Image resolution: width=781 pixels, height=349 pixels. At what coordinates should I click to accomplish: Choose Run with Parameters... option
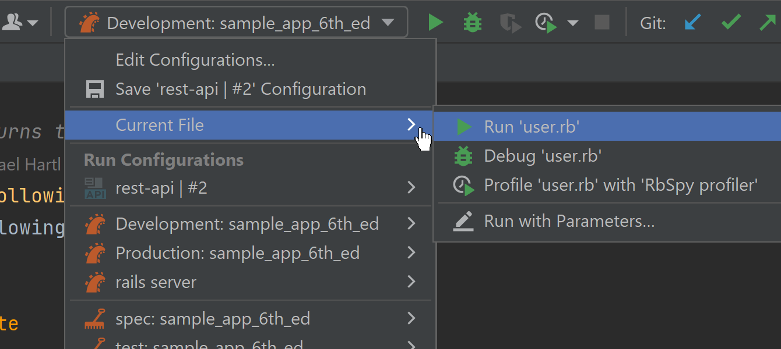[x=569, y=222]
